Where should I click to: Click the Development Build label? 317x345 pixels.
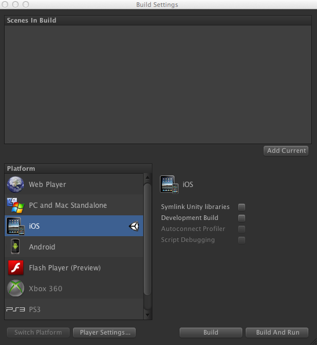[x=190, y=218]
